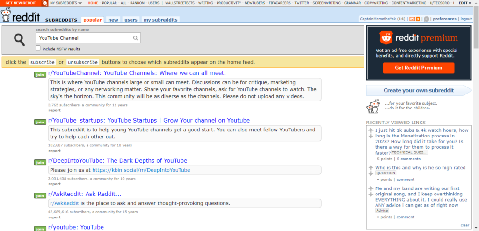Upvote 'Who is this' recently viewed link
Image resolution: width=479 pixels, height=231 pixels.
[370, 168]
